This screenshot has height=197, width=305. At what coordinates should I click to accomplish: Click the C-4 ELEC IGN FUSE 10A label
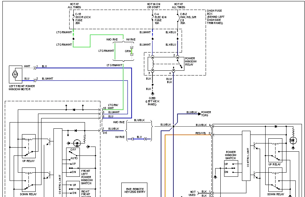(x=160, y=19)
